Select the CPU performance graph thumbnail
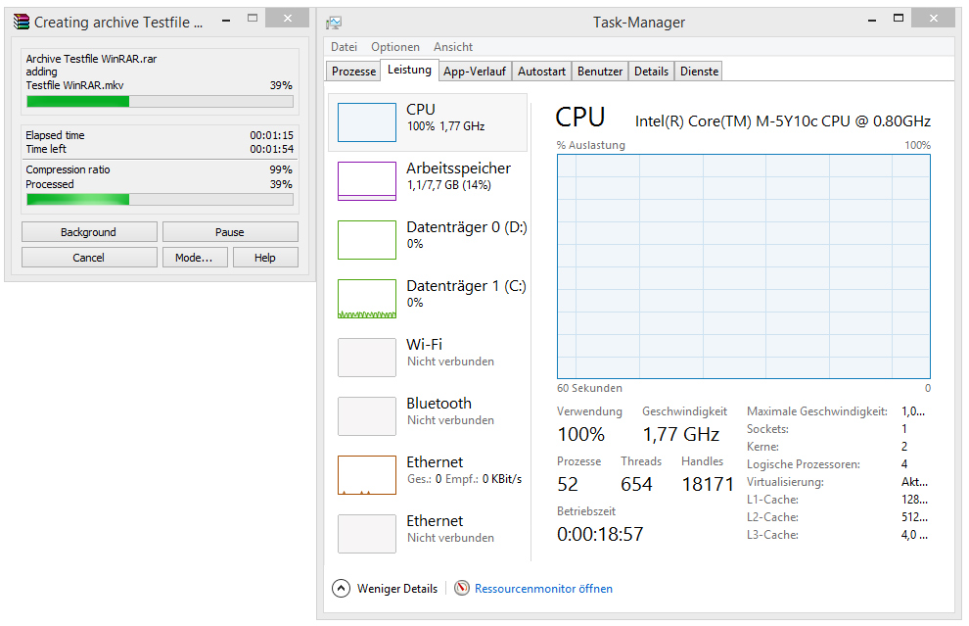Viewport: 969px width, 626px height. tap(366, 122)
